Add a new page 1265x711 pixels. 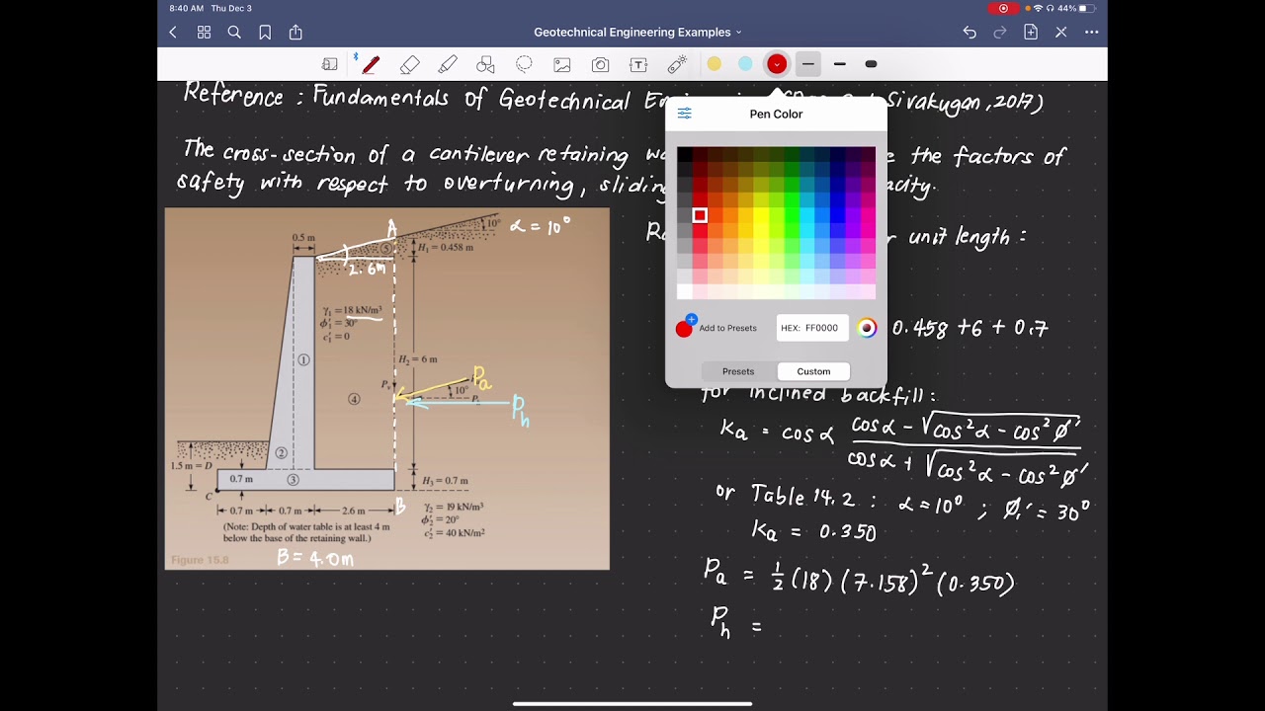coord(1031,33)
